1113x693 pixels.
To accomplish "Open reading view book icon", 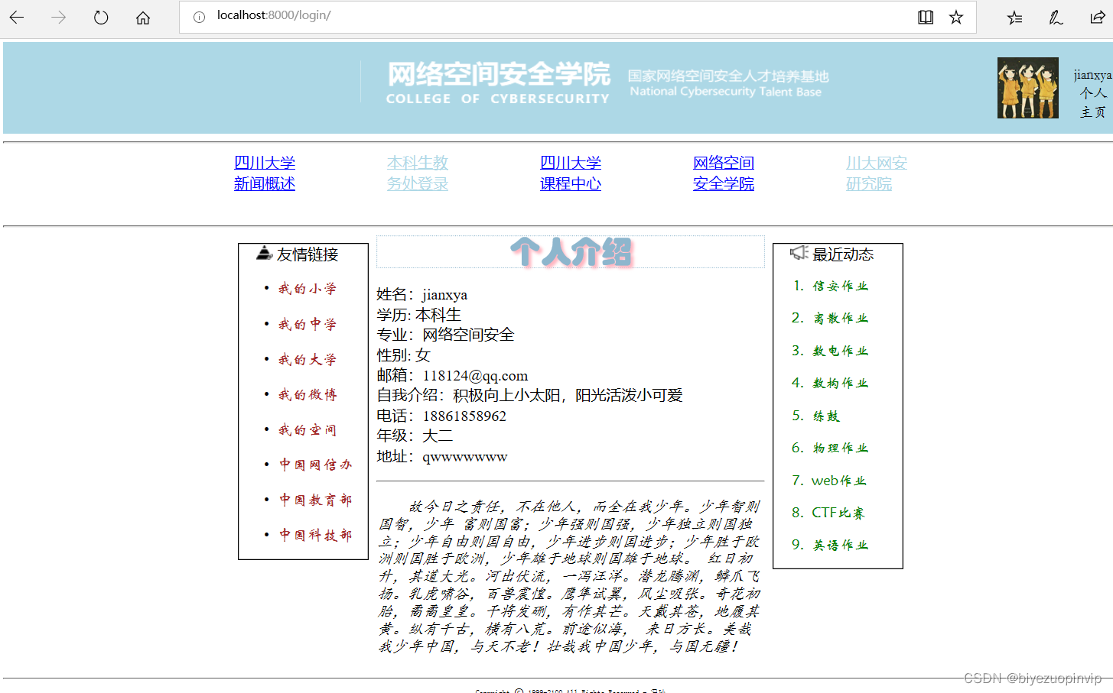I will tap(926, 17).
